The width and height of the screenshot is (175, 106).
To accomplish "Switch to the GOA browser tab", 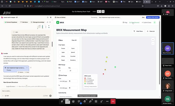I will pyautogui.click(x=139, y=2).
